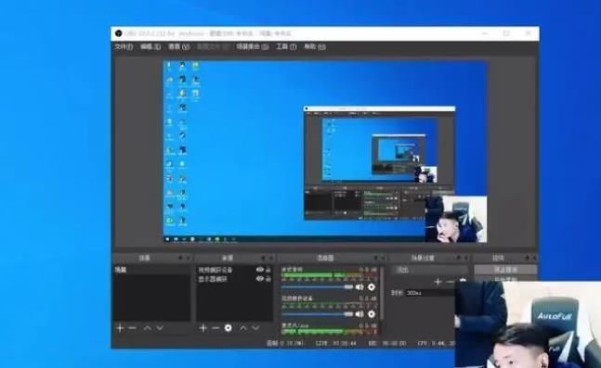Move source down with Sources down arrow
This screenshot has width=601, height=368.
[x=255, y=328]
